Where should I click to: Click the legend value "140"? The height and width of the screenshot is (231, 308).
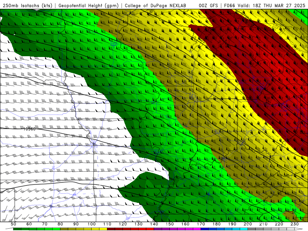coord(154,224)
